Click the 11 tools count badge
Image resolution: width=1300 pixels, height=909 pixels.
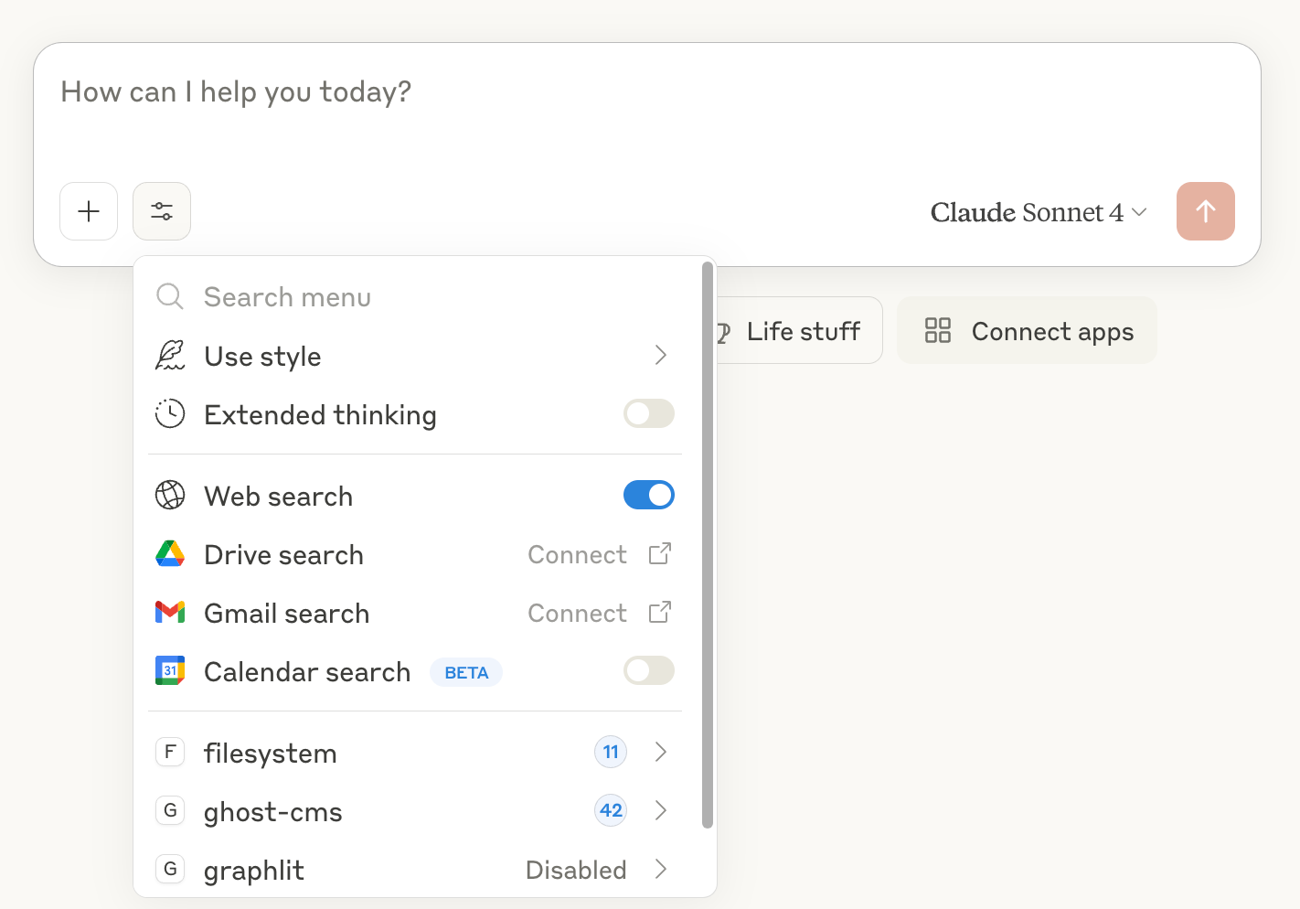click(611, 752)
